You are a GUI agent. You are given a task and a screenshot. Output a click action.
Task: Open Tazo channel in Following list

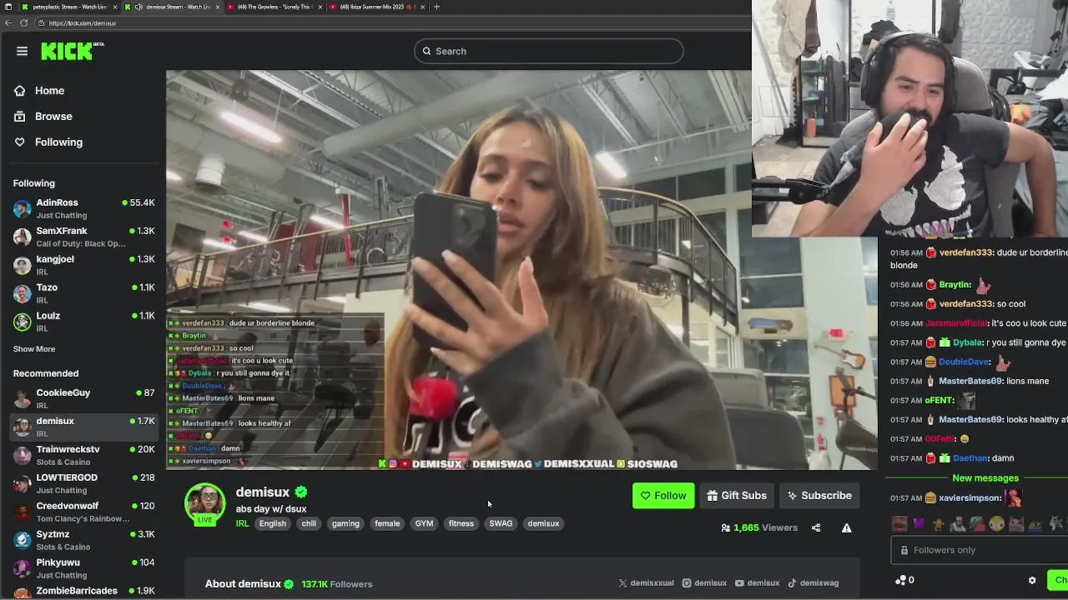(83, 293)
